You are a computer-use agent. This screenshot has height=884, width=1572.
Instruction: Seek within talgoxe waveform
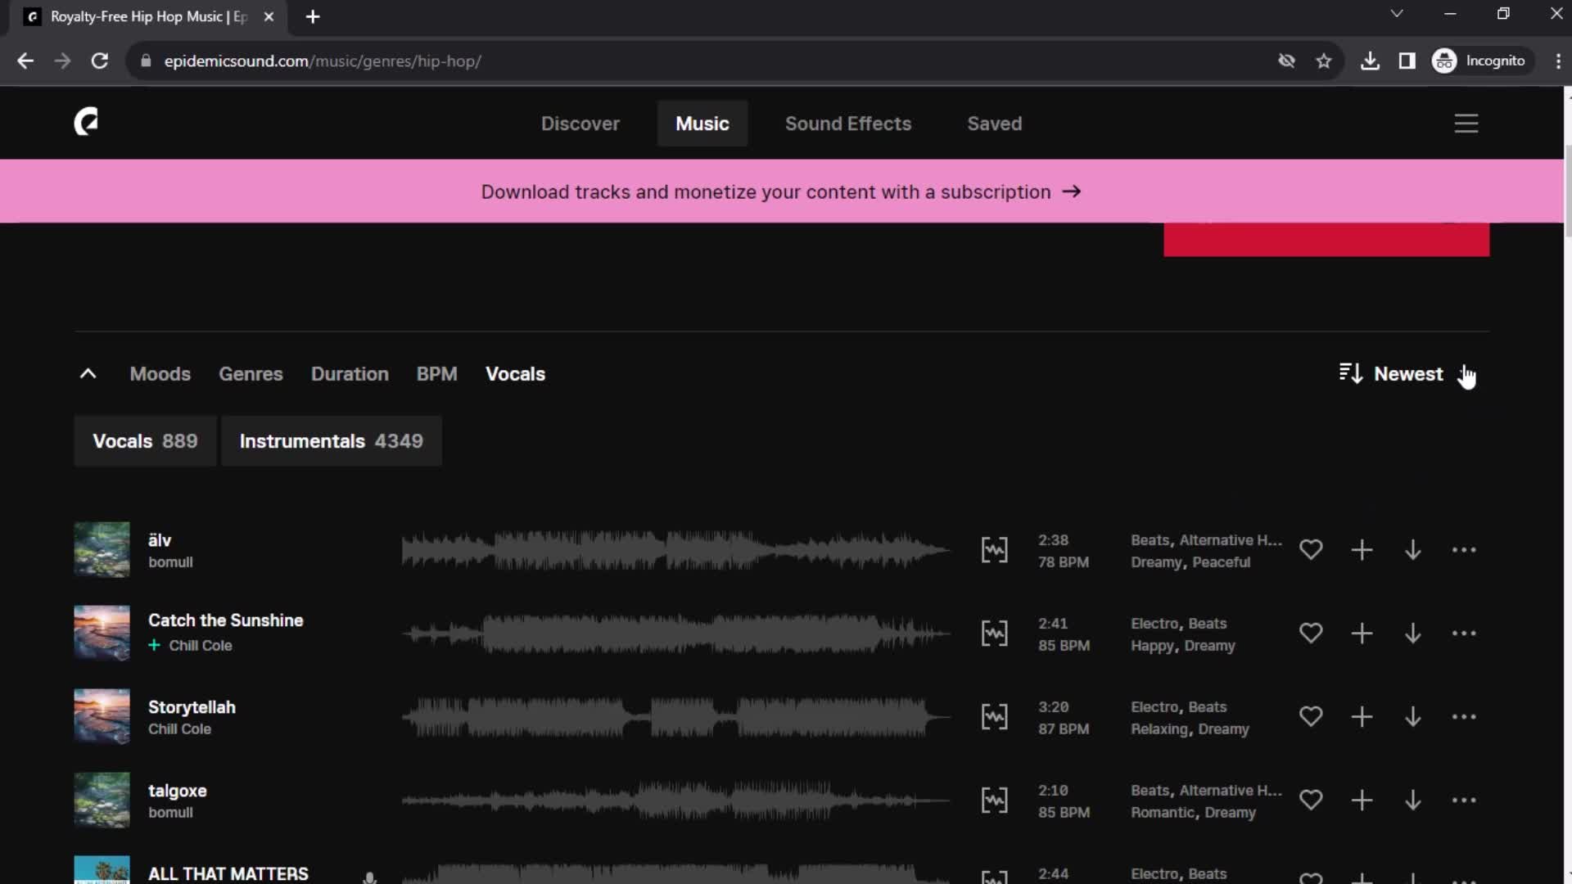[x=675, y=801]
